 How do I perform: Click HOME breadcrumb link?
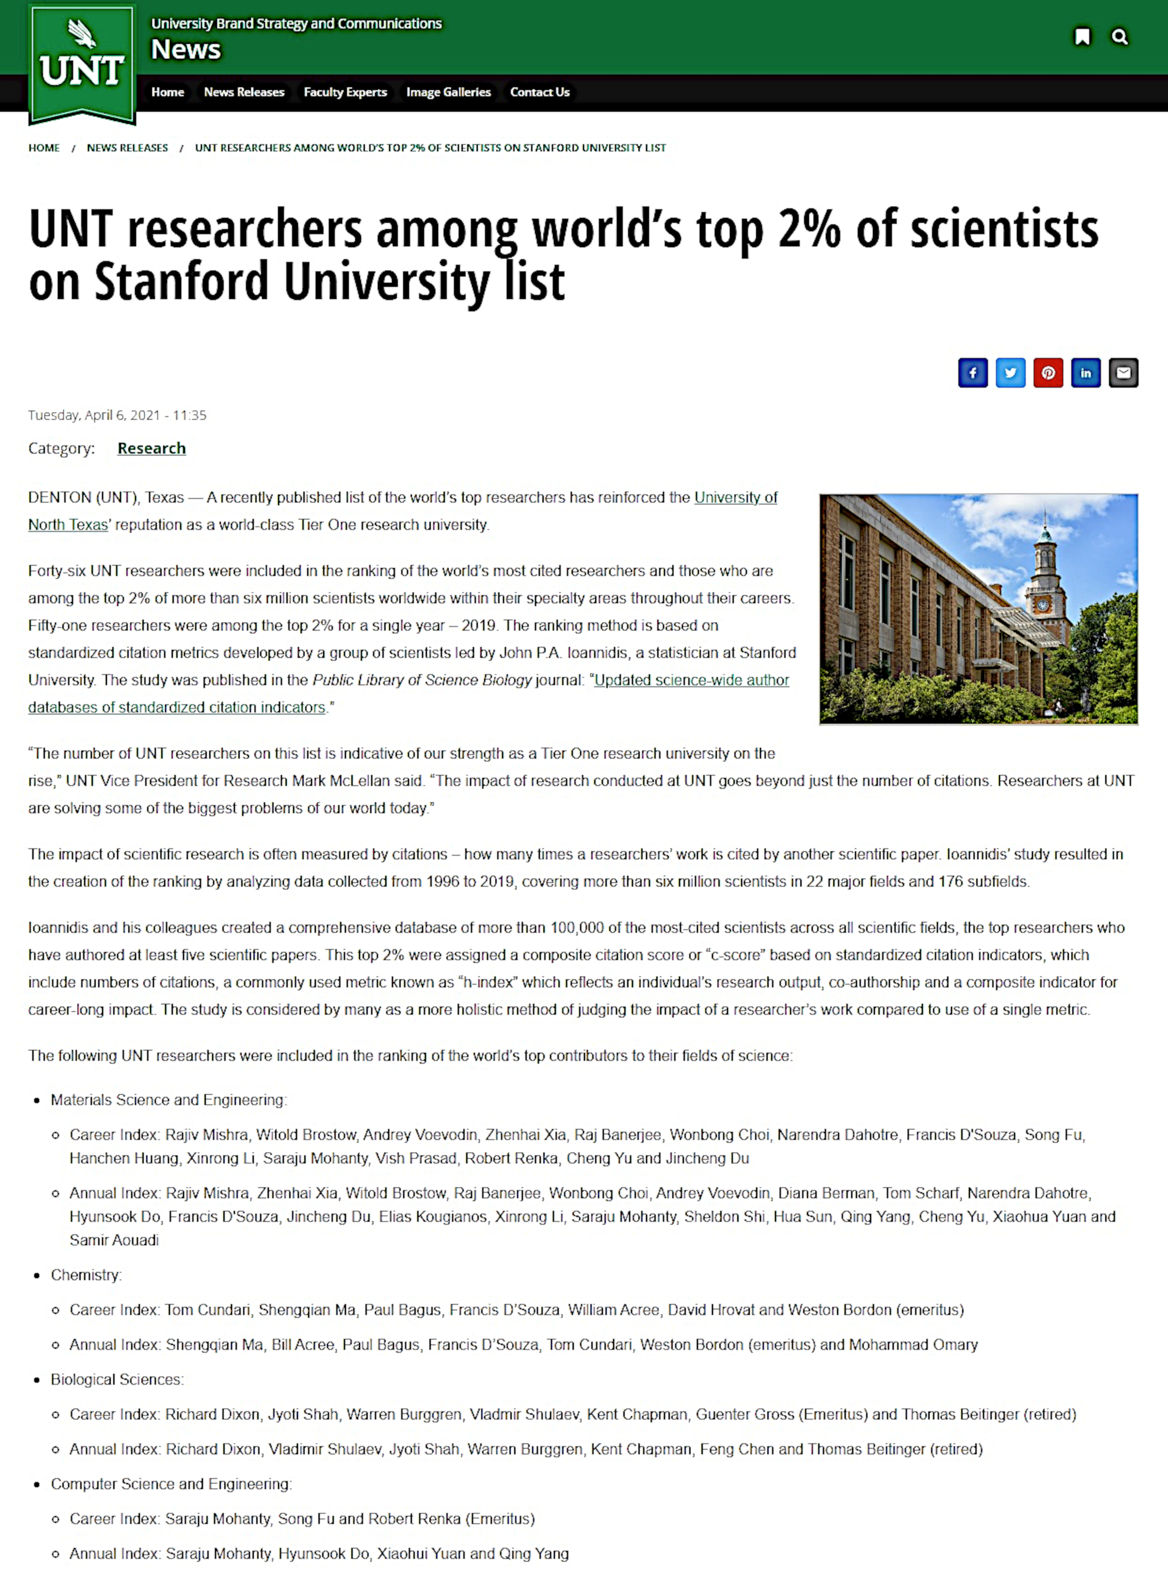point(44,148)
